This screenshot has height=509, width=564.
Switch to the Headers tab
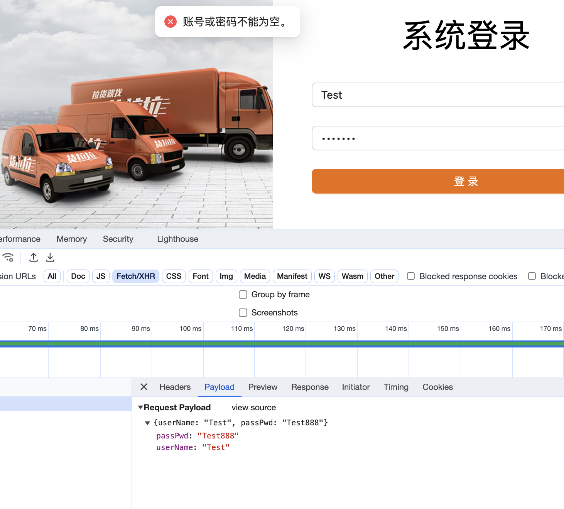(x=175, y=387)
